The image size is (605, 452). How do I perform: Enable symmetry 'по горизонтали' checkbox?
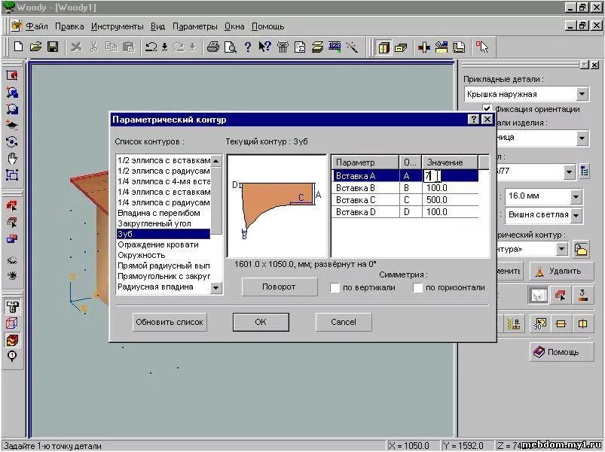click(417, 287)
